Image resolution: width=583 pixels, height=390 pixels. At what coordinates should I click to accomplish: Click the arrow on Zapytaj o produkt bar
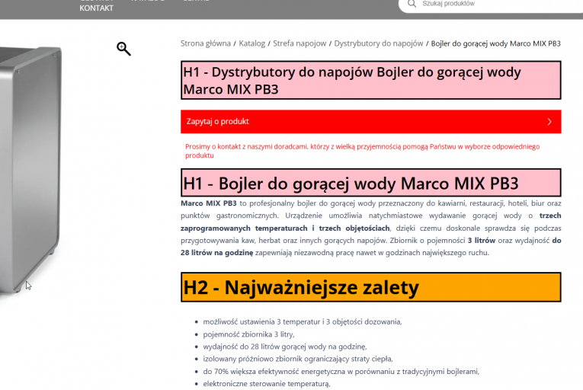(x=549, y=122)
